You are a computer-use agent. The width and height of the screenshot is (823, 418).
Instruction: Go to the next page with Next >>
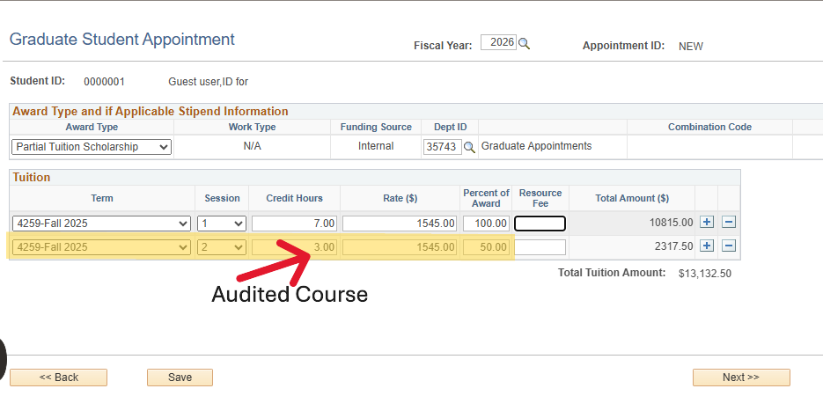[740, 378]
